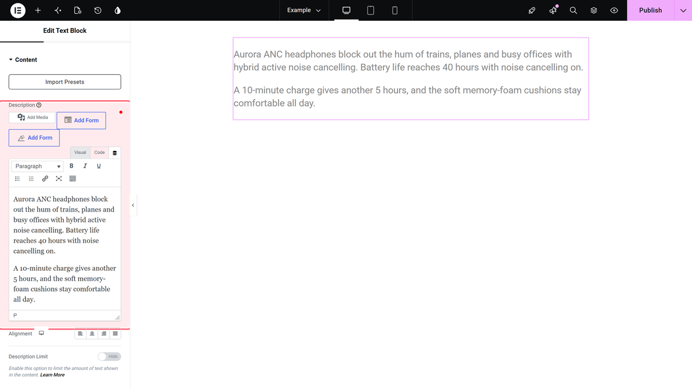Open the page settings document icon
Viewport: 692px width, 389px height.
78,10
